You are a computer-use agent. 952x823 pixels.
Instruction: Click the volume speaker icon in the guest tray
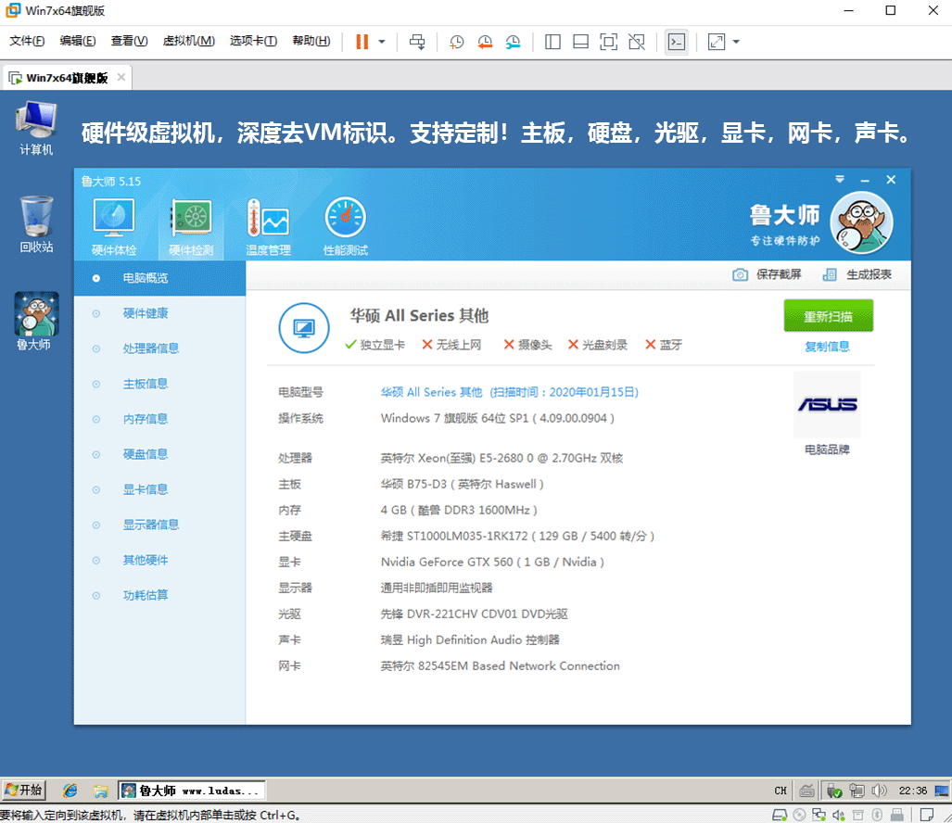coord(879,791)
